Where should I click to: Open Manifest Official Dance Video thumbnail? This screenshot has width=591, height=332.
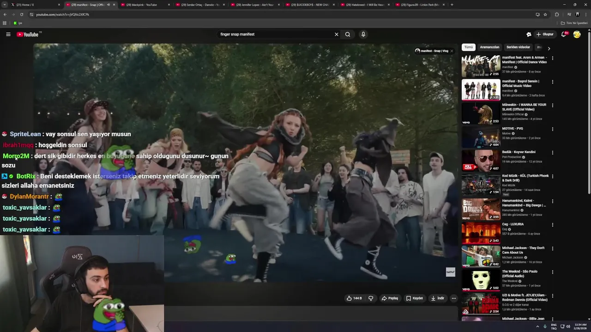(481, 66)
